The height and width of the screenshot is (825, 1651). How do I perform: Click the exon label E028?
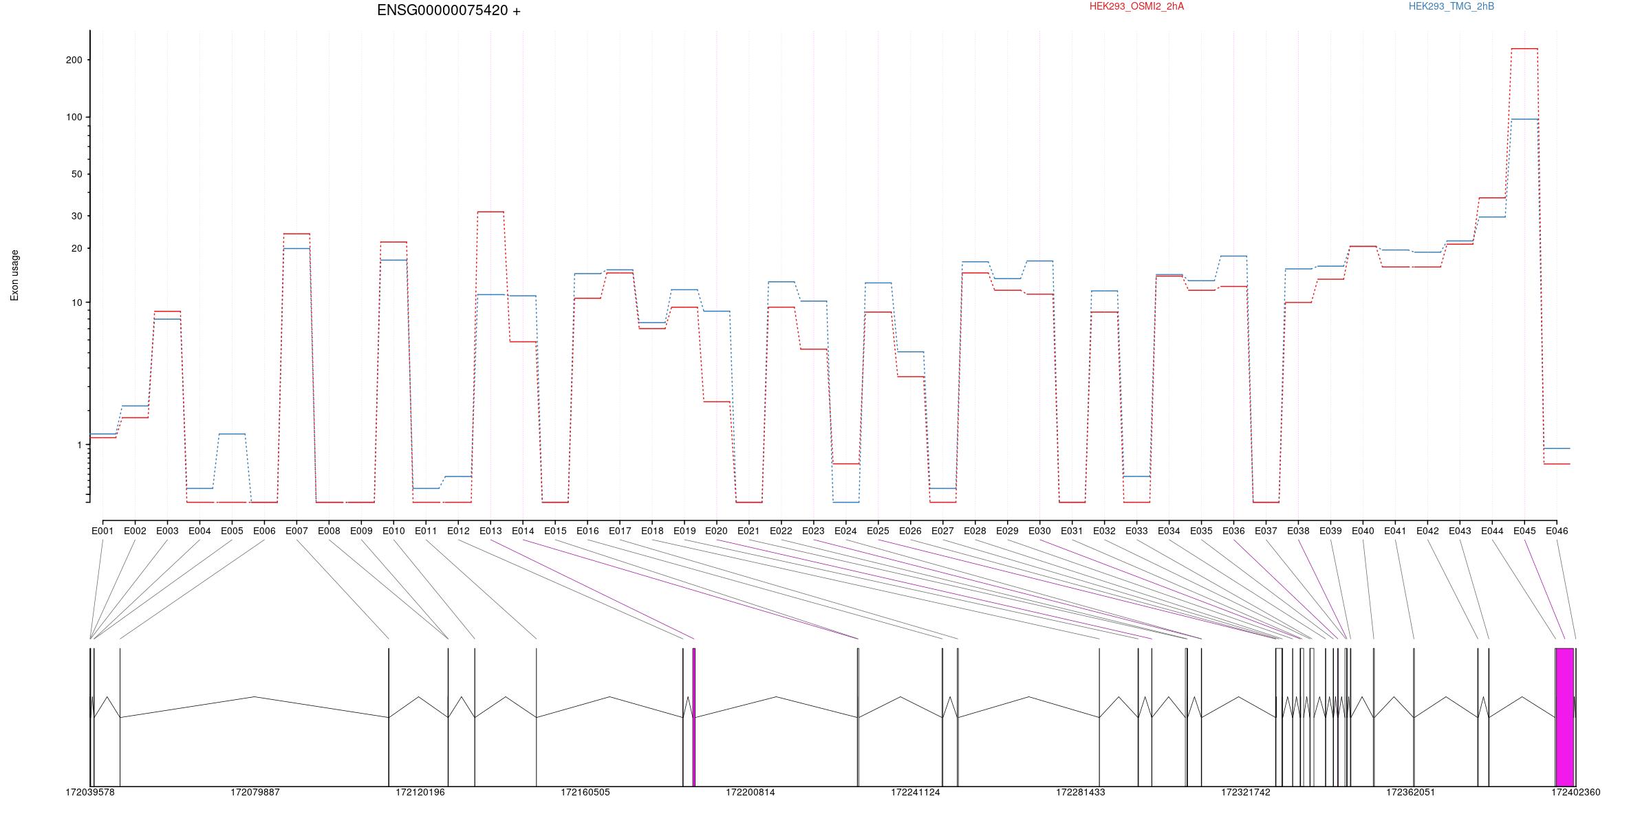(x=975, y=531)
